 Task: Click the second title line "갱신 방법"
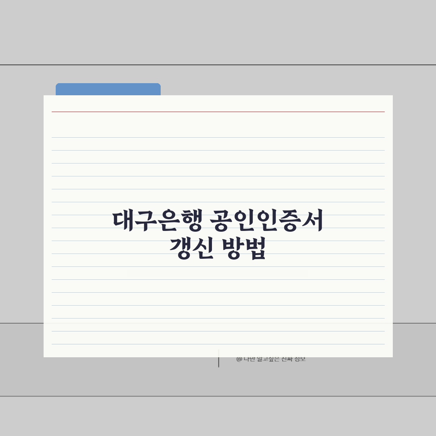coord(218,248)
